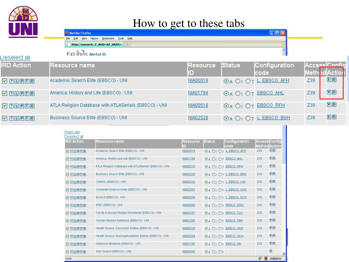Click the S icon in enlarged America: History and Life row

point(16,93)
